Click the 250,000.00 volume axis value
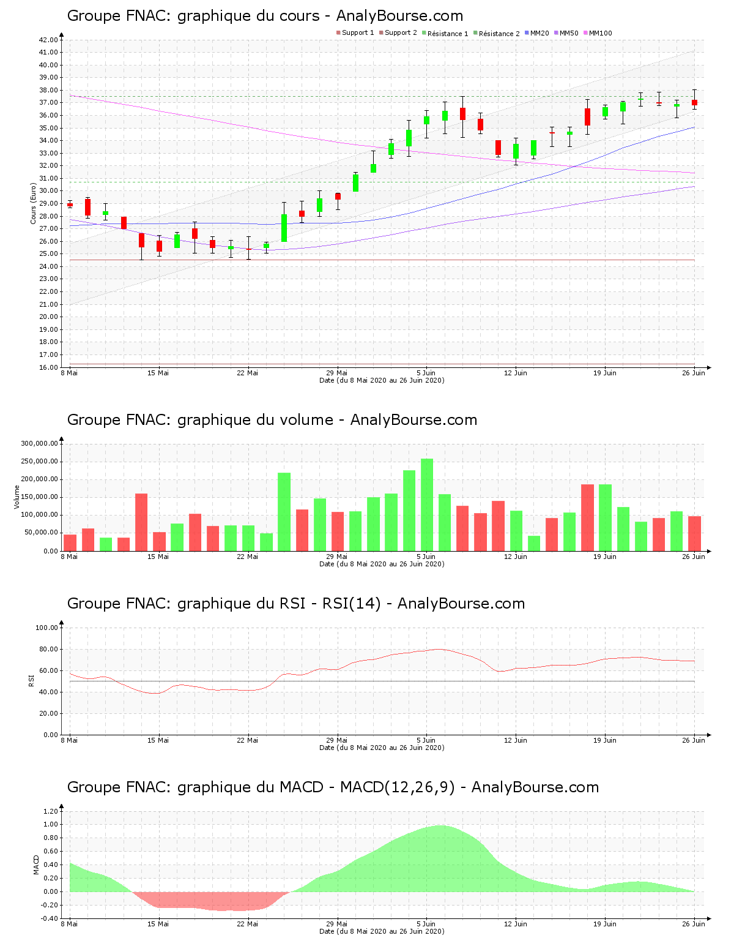Viewport: 734px width, 949px height. (x=39, y=462)
